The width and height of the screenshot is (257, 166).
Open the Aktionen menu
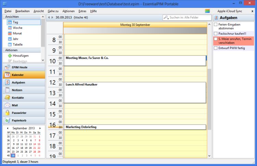pyautogui.click(x=68, y=11)
